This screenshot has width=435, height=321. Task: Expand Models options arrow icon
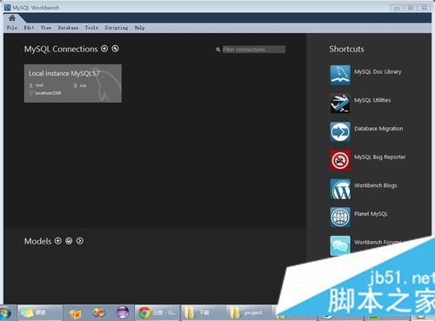[x=79, y=241]
